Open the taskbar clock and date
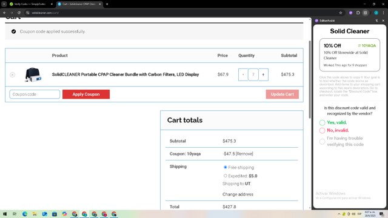 coord(370,214)
